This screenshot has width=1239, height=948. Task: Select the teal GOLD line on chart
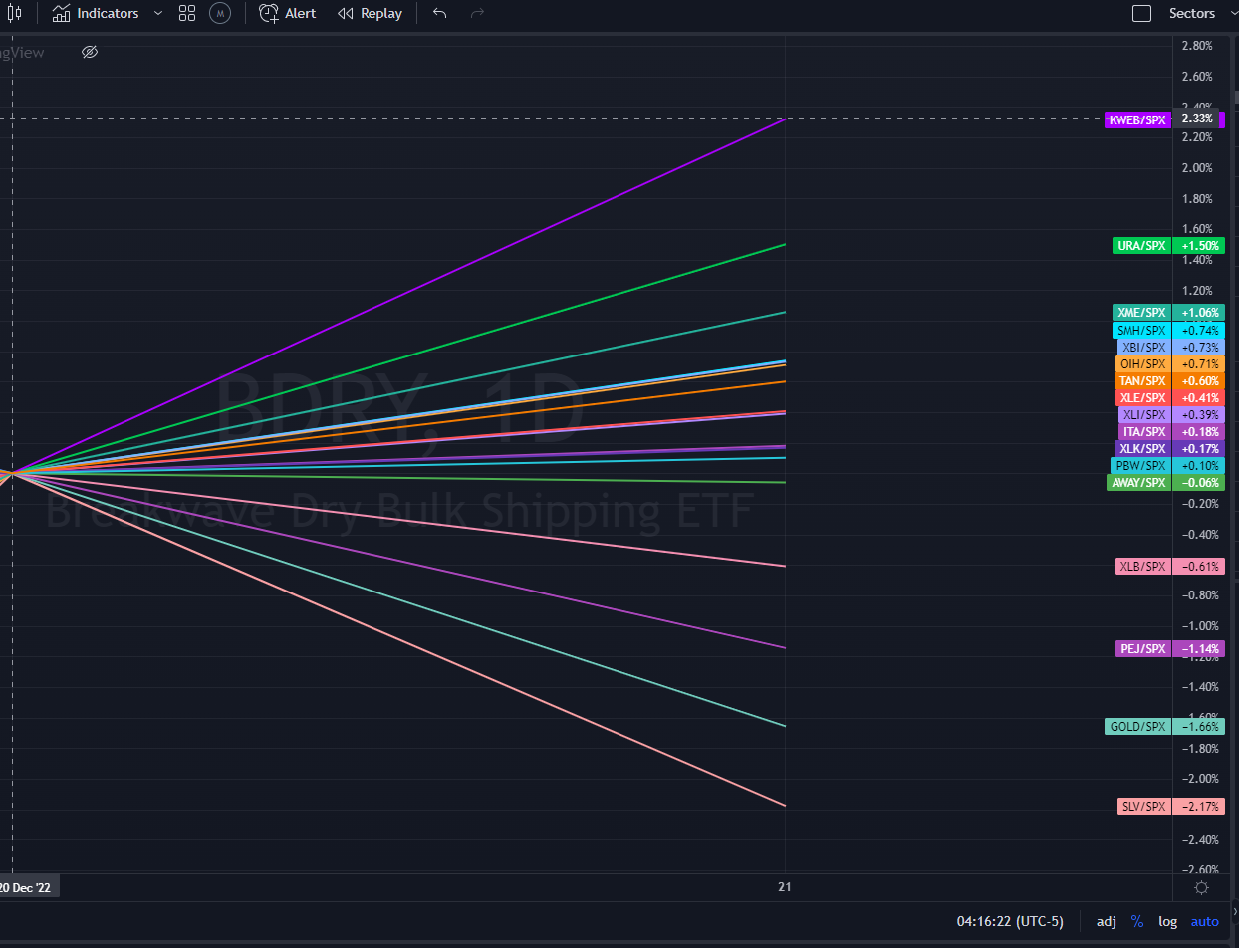tap(398, 600)
